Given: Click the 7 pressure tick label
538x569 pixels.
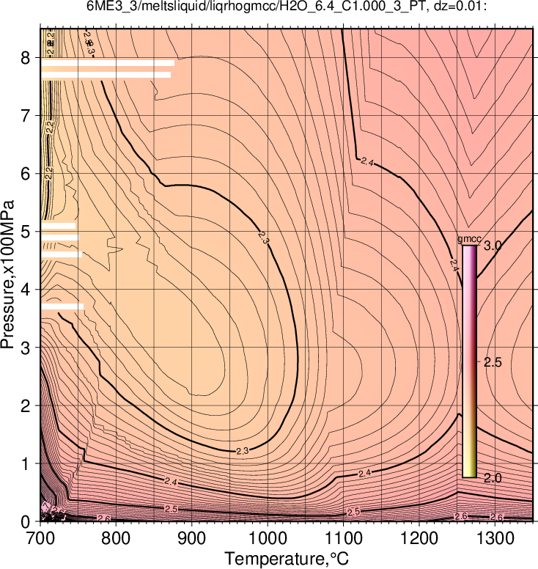Looking at the screenshot, I should [26, 116].
